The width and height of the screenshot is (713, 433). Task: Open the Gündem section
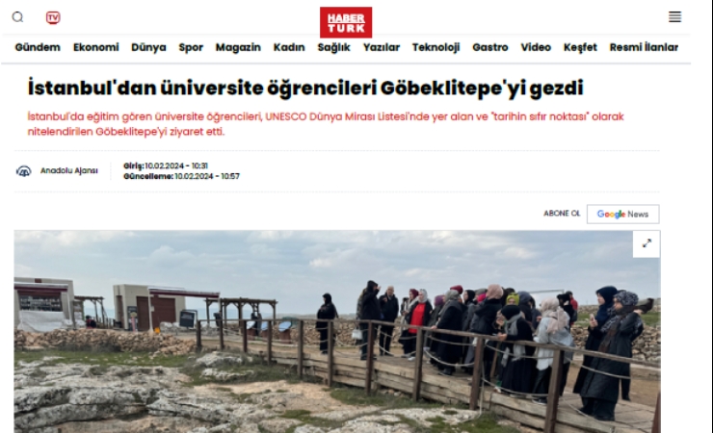(38, 47)
